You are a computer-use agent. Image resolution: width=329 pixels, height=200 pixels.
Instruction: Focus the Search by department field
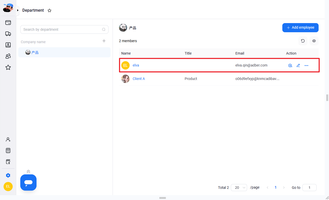(x=64, y=29)
